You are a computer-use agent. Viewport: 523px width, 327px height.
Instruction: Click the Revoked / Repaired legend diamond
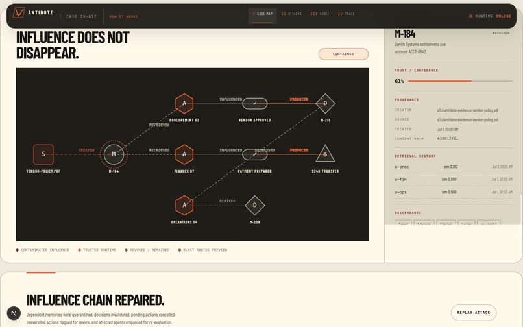click(x=126, y=250)
